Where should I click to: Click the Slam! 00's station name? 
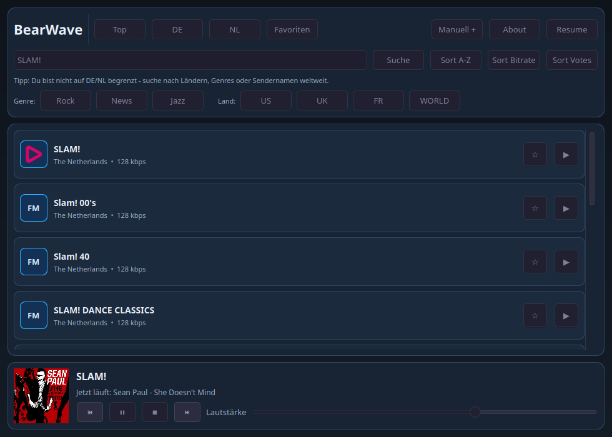pyautogui.click(x=74, y=203)
